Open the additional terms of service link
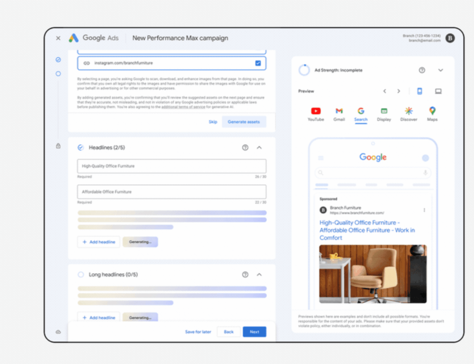 183,107
